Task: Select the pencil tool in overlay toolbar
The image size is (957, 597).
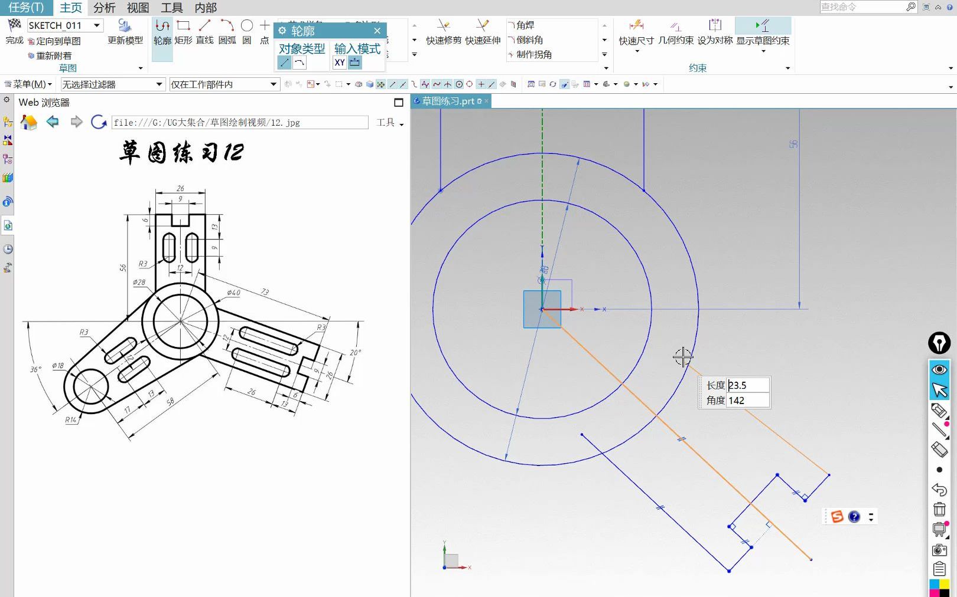Action: [x=939, y=410]
